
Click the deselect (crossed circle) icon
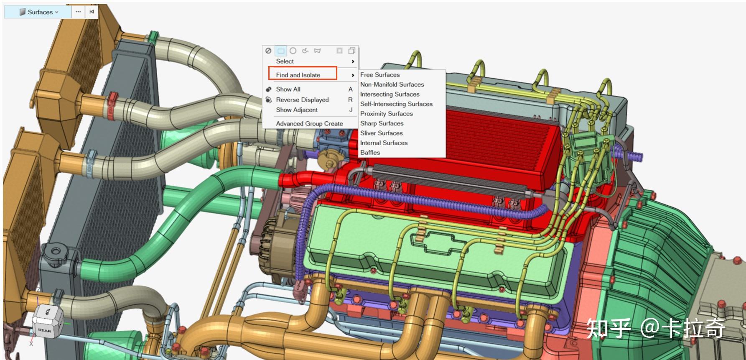pos(268,51)
